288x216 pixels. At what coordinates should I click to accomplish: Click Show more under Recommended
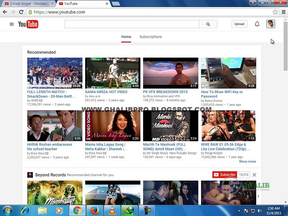247,161
